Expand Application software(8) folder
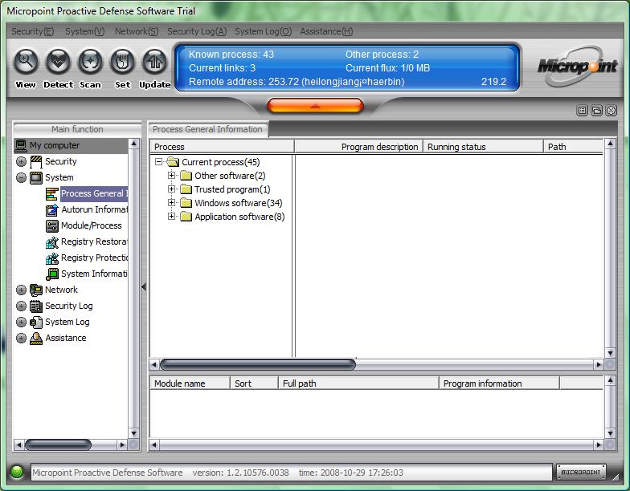630x491 pixels. coord(172,217)
